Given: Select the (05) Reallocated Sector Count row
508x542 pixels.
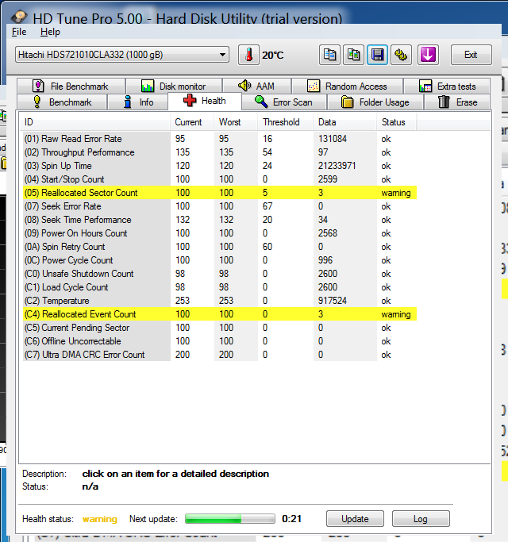Looking at the screenshot, I should pos(220,193).
